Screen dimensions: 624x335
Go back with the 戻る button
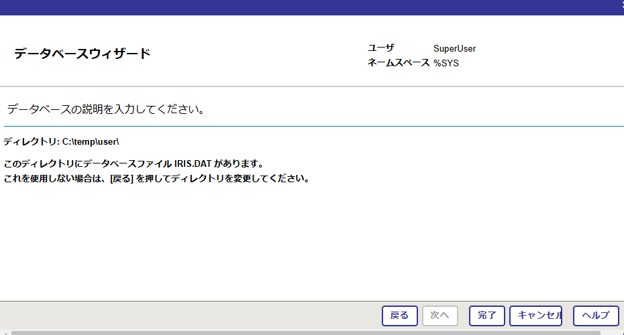click(x=399, y=316)
